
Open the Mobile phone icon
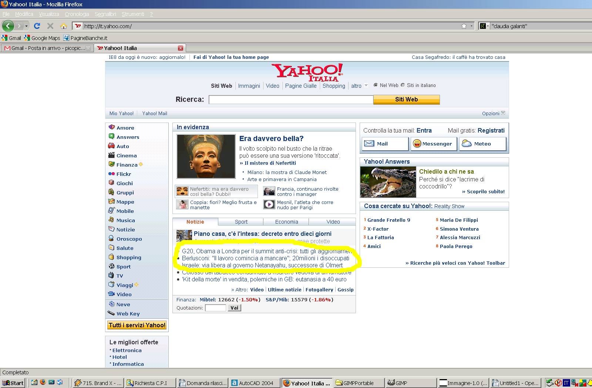coord(111,211)
